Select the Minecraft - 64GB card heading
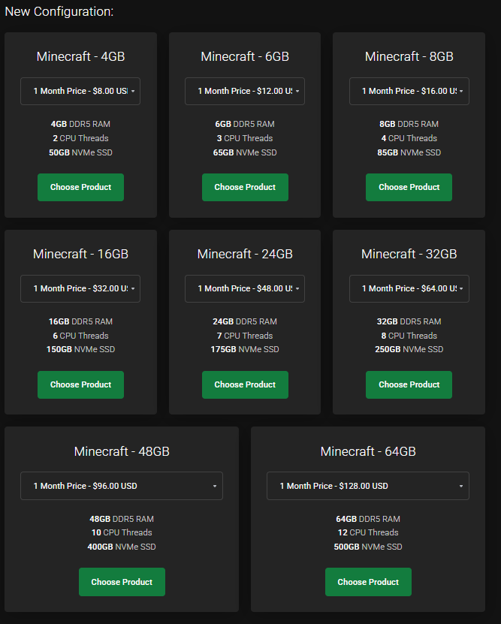 (367, 451)
